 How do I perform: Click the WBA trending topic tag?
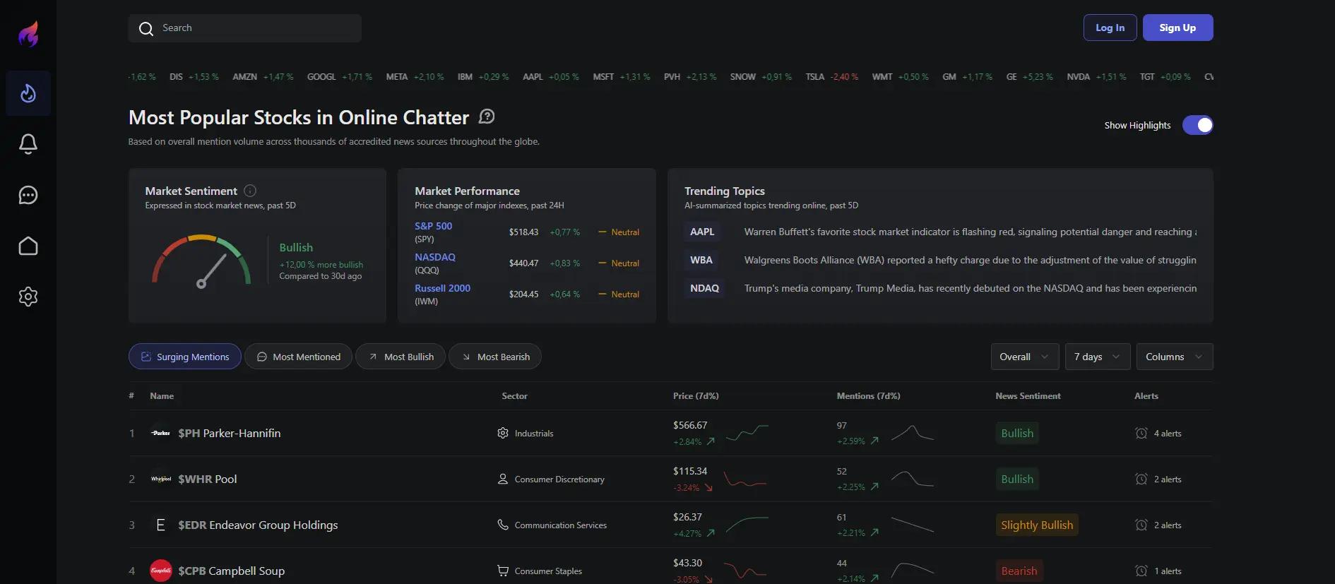point(701,260)
